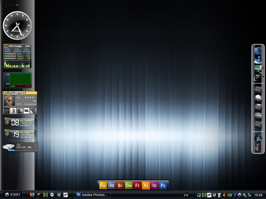266x199 pixels.
Task: Open the X swoosh icon in right dock
Action: (258, 77)
